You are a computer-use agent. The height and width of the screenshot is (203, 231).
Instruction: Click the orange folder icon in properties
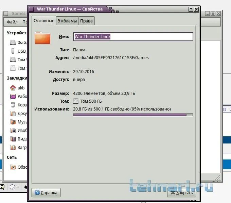(42, 38)
